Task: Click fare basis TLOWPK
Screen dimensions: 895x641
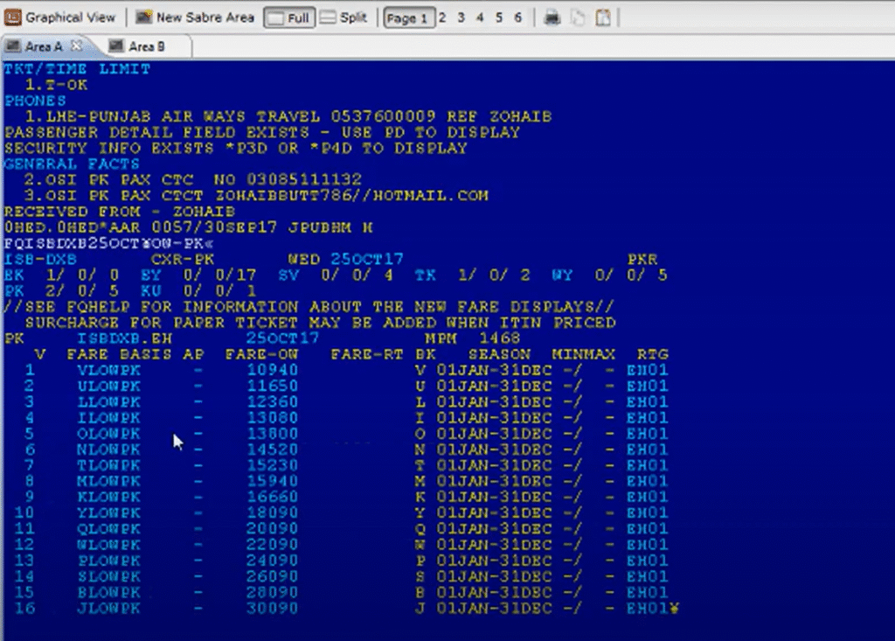Action: click(x=108, y=466)
